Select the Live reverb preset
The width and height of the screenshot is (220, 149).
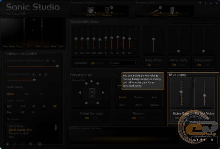154,97
